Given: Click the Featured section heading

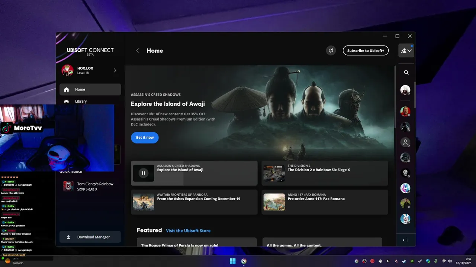Looking at the screenshot, I should (149, 230).
